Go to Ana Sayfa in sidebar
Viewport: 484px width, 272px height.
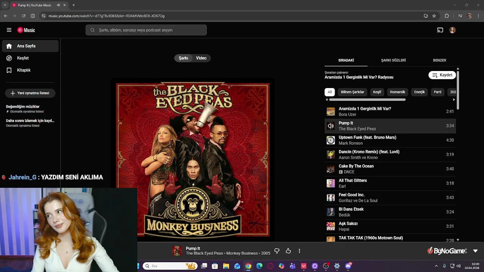click(x=30, y=46)
